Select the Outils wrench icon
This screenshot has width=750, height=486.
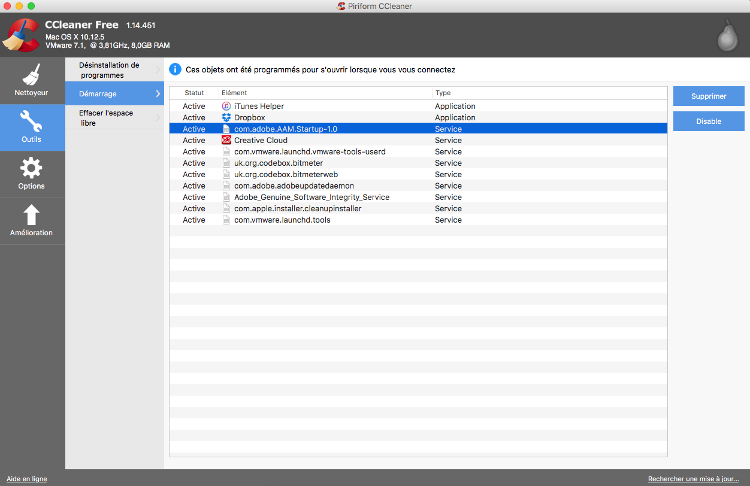pyautogui.click(x=31, y=121)
